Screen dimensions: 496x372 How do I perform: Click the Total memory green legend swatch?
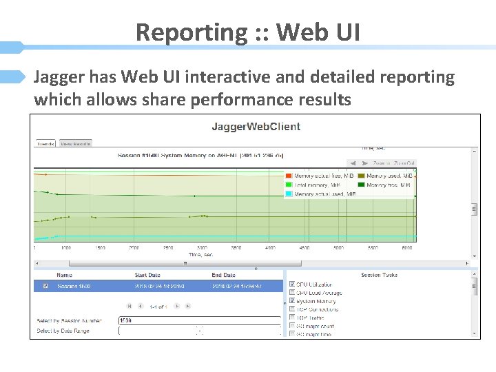tap(289, 185)
